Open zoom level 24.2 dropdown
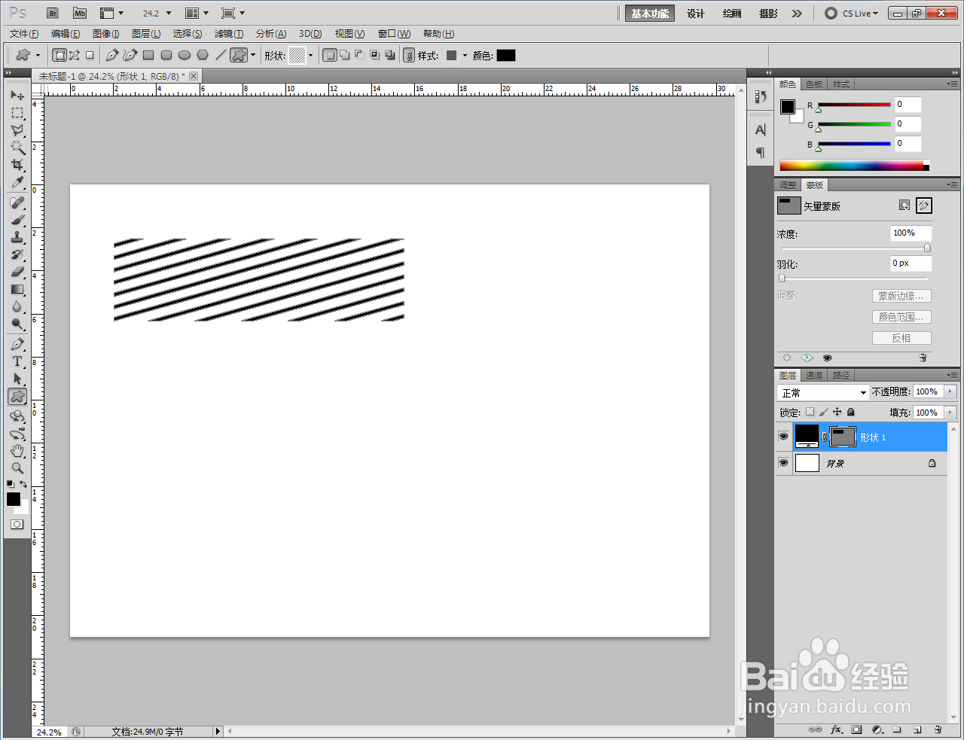This screenshot has width=964, height=740. (169, 14)
